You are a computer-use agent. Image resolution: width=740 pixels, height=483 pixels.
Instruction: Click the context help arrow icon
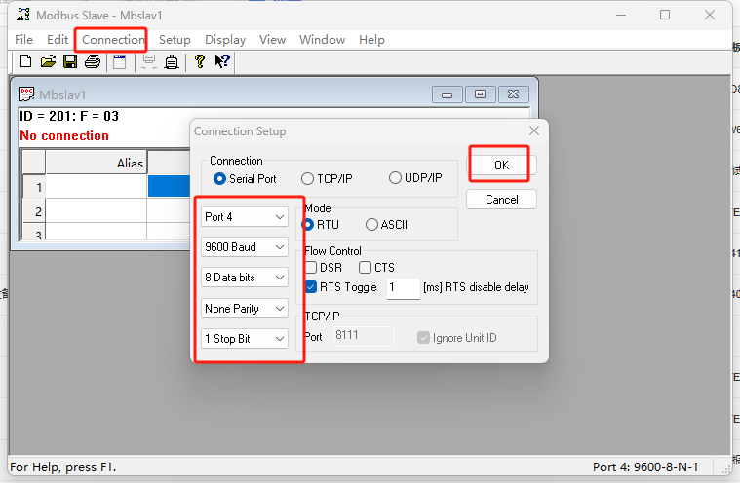point(222,61)
